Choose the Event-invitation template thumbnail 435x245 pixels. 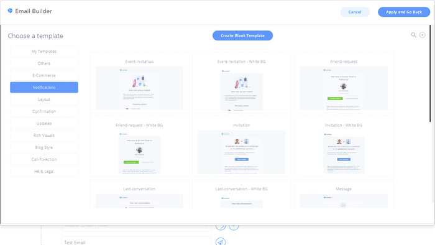coord(139,88)
